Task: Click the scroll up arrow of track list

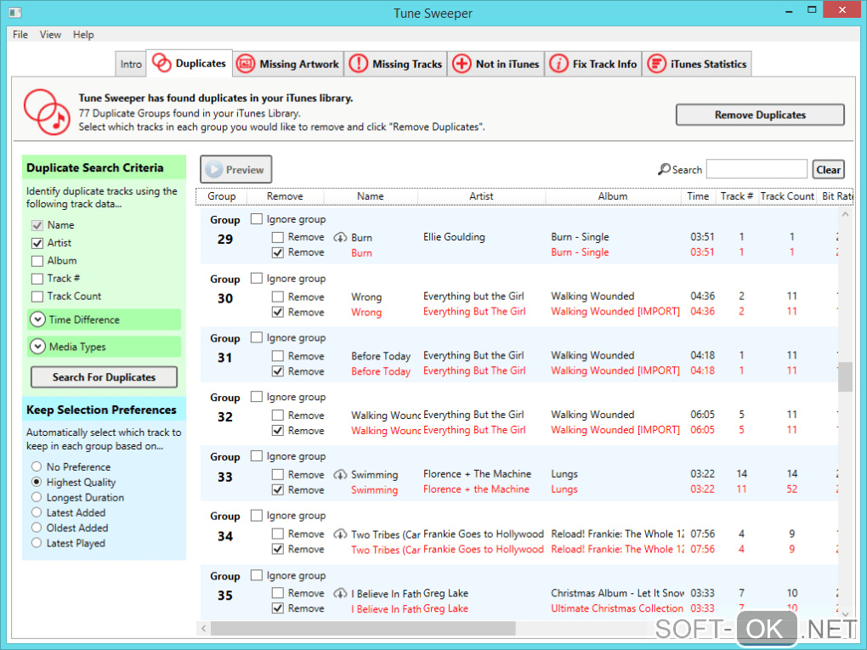Action: (x=845, y=214)
